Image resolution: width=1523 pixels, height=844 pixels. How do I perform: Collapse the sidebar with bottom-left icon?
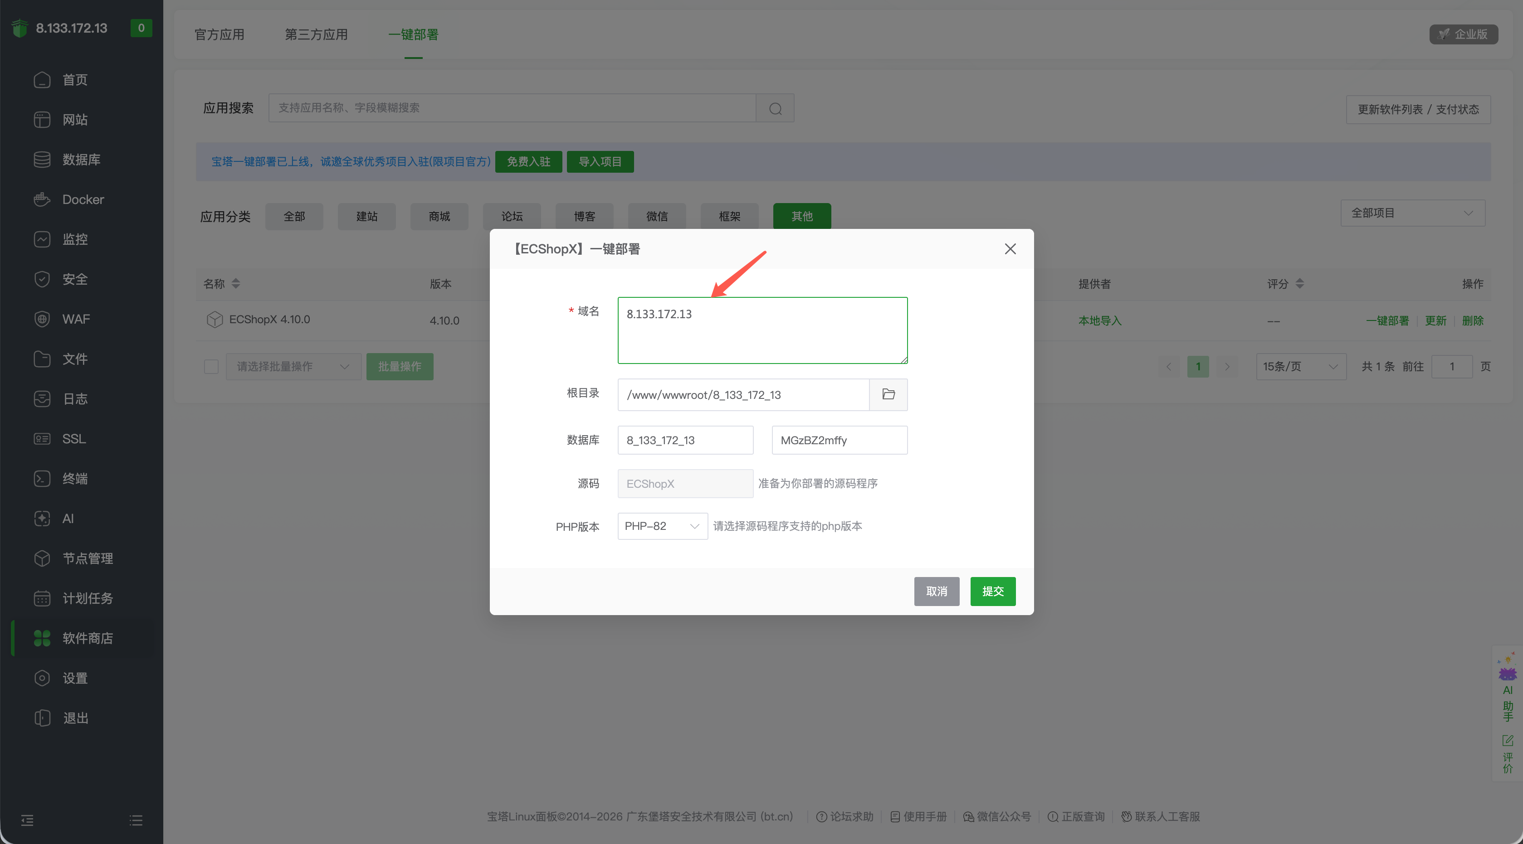pyautogui.click(x=27, y=820)
